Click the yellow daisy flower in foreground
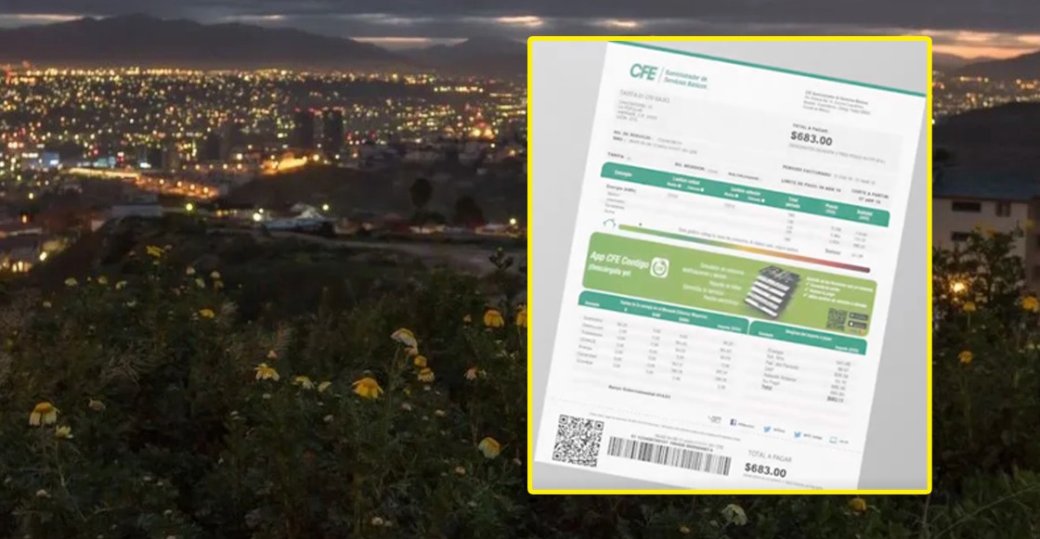 click(x=367, y=388)
